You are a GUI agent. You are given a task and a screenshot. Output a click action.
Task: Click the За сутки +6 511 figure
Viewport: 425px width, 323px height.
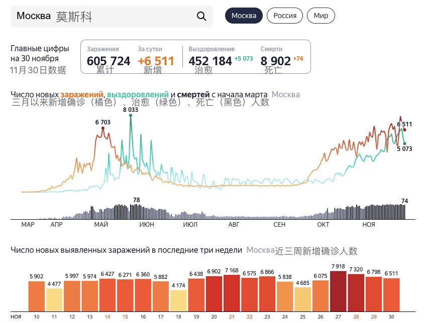[156, 61]
